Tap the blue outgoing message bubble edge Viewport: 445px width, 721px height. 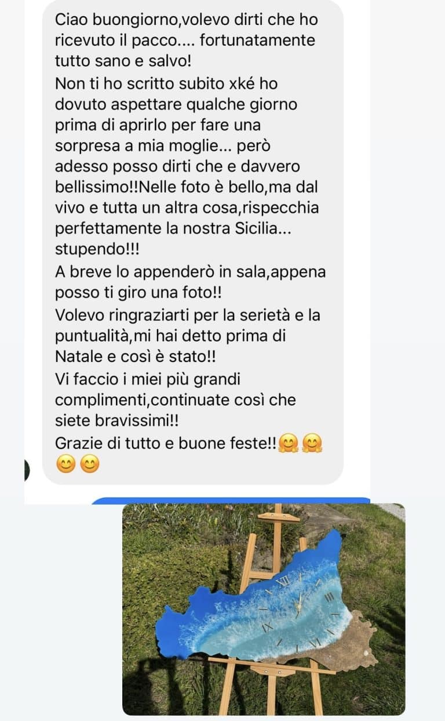point(231,500)
